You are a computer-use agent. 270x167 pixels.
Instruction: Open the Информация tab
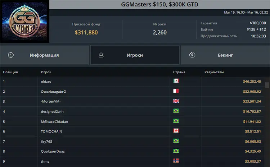pos(44,55)
